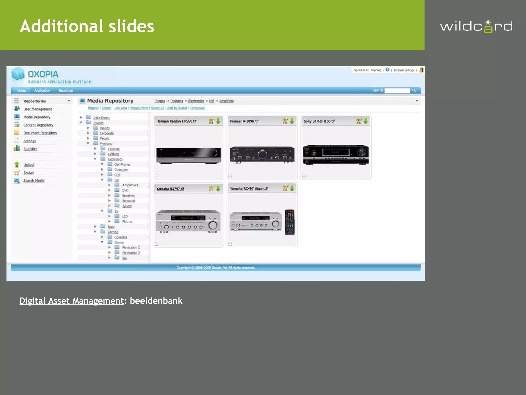
Task: Collapse the Media Repository panel chevron
Action: point(417,101)
